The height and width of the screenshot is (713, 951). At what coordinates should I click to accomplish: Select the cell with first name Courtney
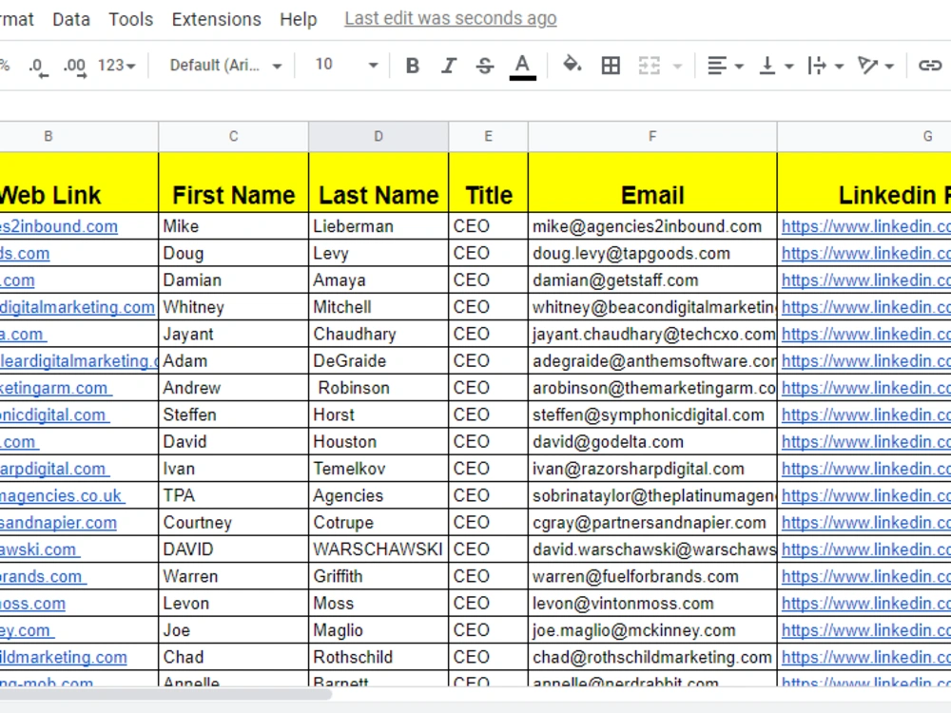(x=234, y=523)
